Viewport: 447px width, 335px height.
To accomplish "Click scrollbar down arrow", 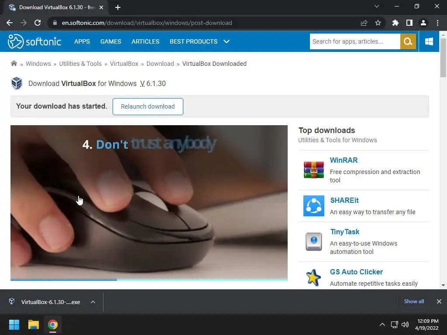I will (x=443, y=285).
